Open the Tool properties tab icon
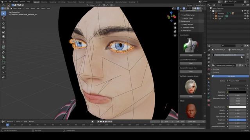The image size is (250, 140). pos(209,50)
